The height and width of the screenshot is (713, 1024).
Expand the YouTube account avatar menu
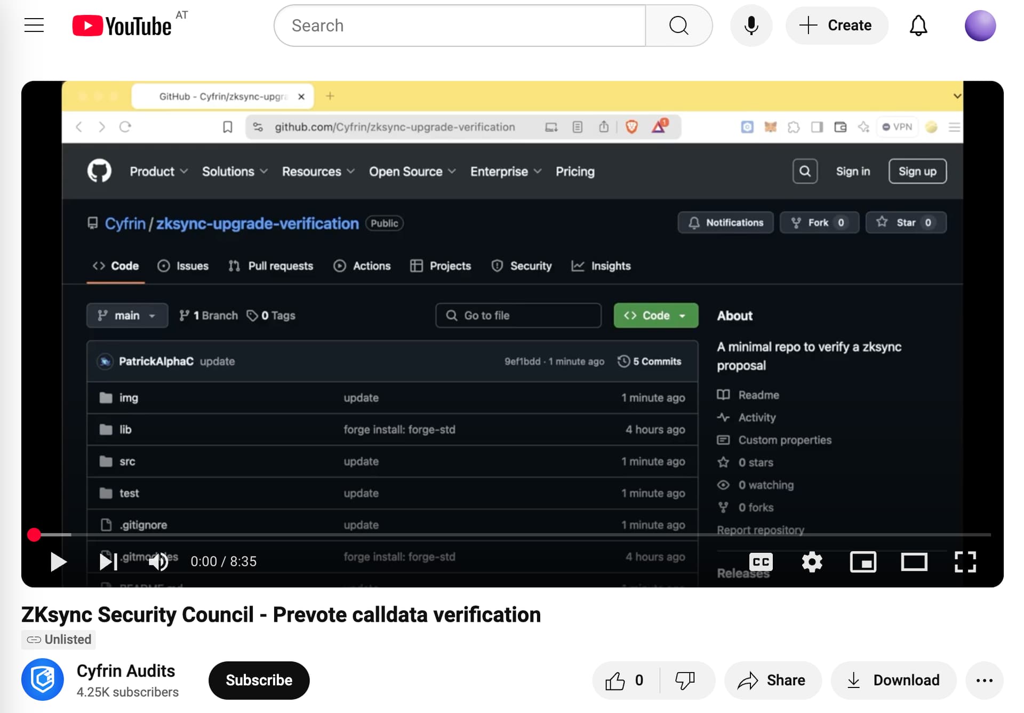point(979,25)
